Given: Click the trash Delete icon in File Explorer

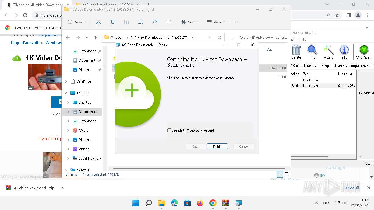Looking at the screenshot, I should (x=169, y=22).
